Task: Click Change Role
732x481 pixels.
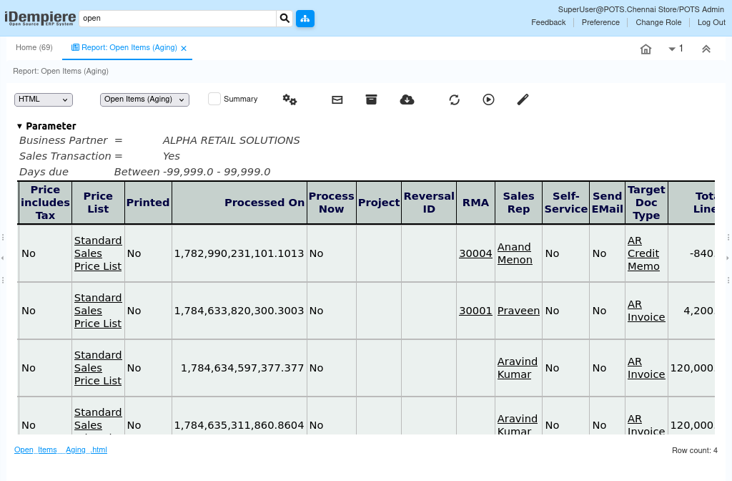Action: [658, 22]
